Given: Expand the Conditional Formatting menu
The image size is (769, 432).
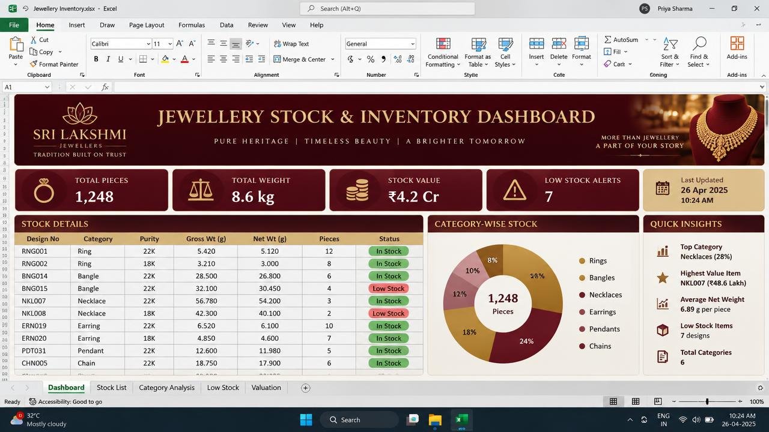Looking at the screenshot, I should click(x=443, y=53).
